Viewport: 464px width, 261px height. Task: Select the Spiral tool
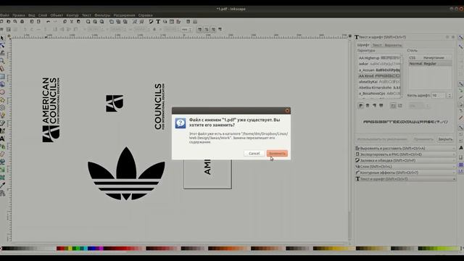point(2,107)
